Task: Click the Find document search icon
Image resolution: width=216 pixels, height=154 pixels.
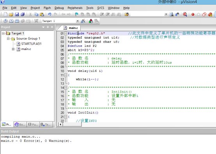Action: 172,14
